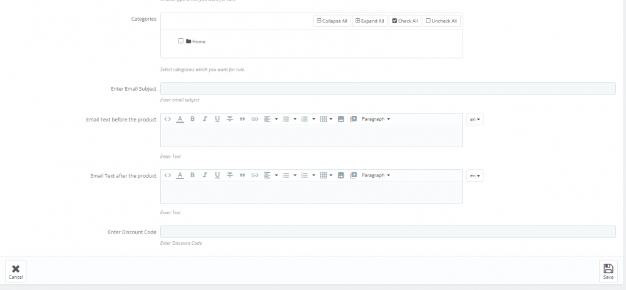
Task: Toggle bold in 'after the product' editor
Action: tap(192, 175)
